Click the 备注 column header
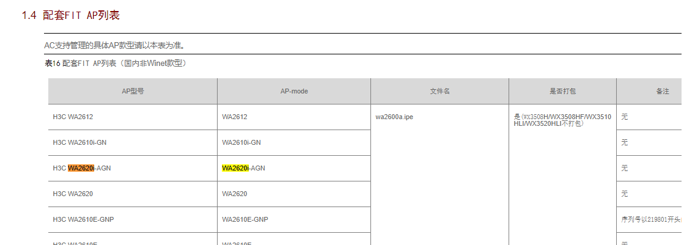 pyautogui.click(x=649, y=91)
